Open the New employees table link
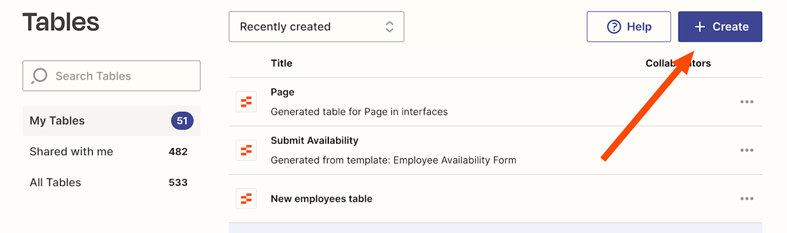 [321, 198]
